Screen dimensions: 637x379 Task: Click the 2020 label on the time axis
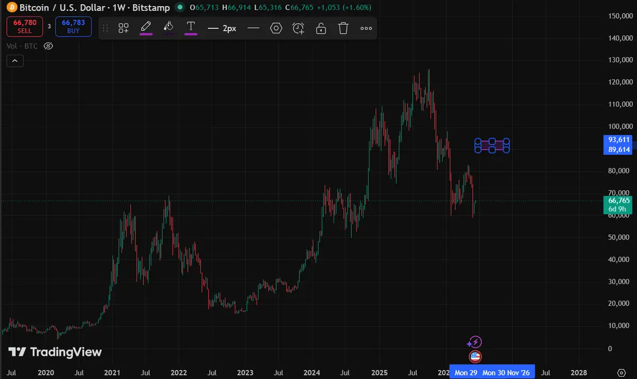point(46,373)
